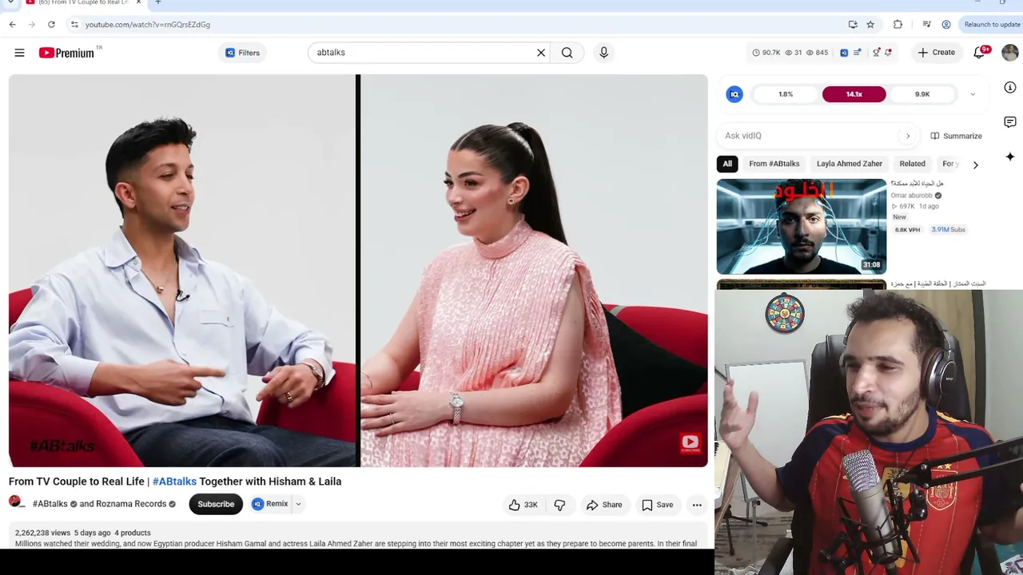Select the All filter chip
The height and width of the screenshot is (575, 1023).
727,164
